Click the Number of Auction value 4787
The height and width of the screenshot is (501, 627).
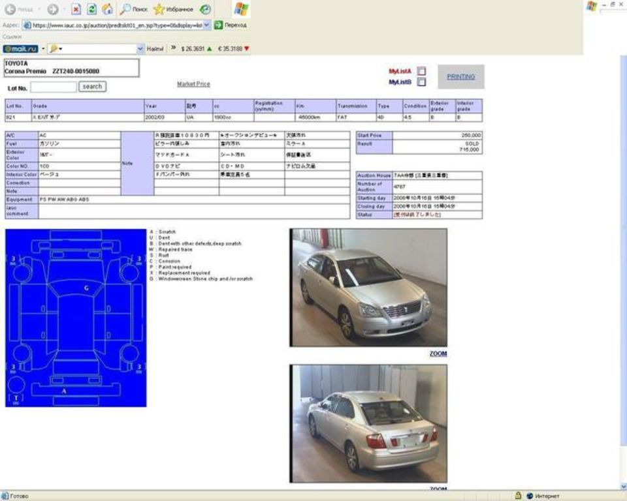[x=437, y=187]
